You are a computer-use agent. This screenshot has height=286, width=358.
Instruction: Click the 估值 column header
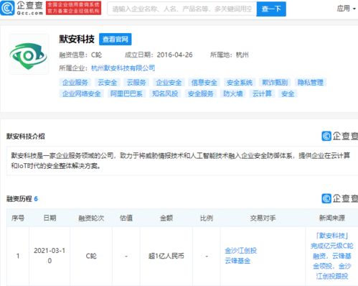coord(126,218)
